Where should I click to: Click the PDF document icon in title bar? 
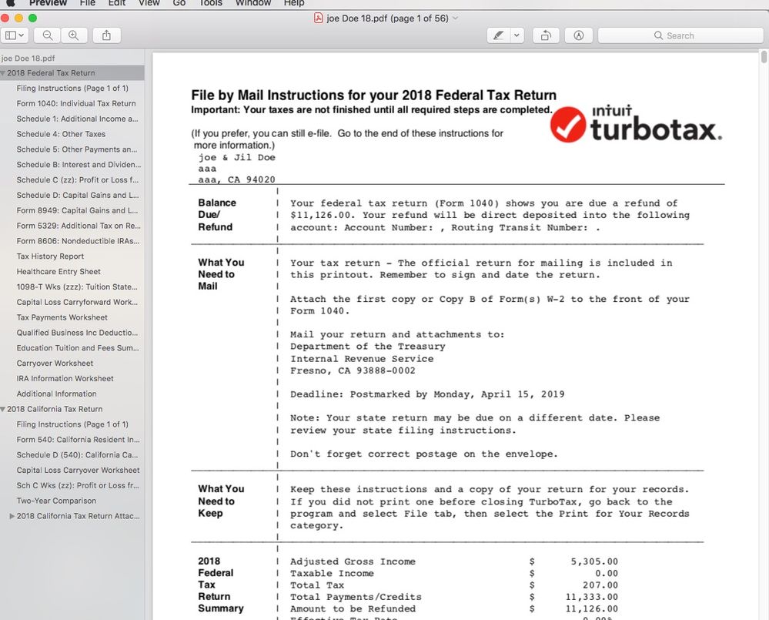point(318,18)
